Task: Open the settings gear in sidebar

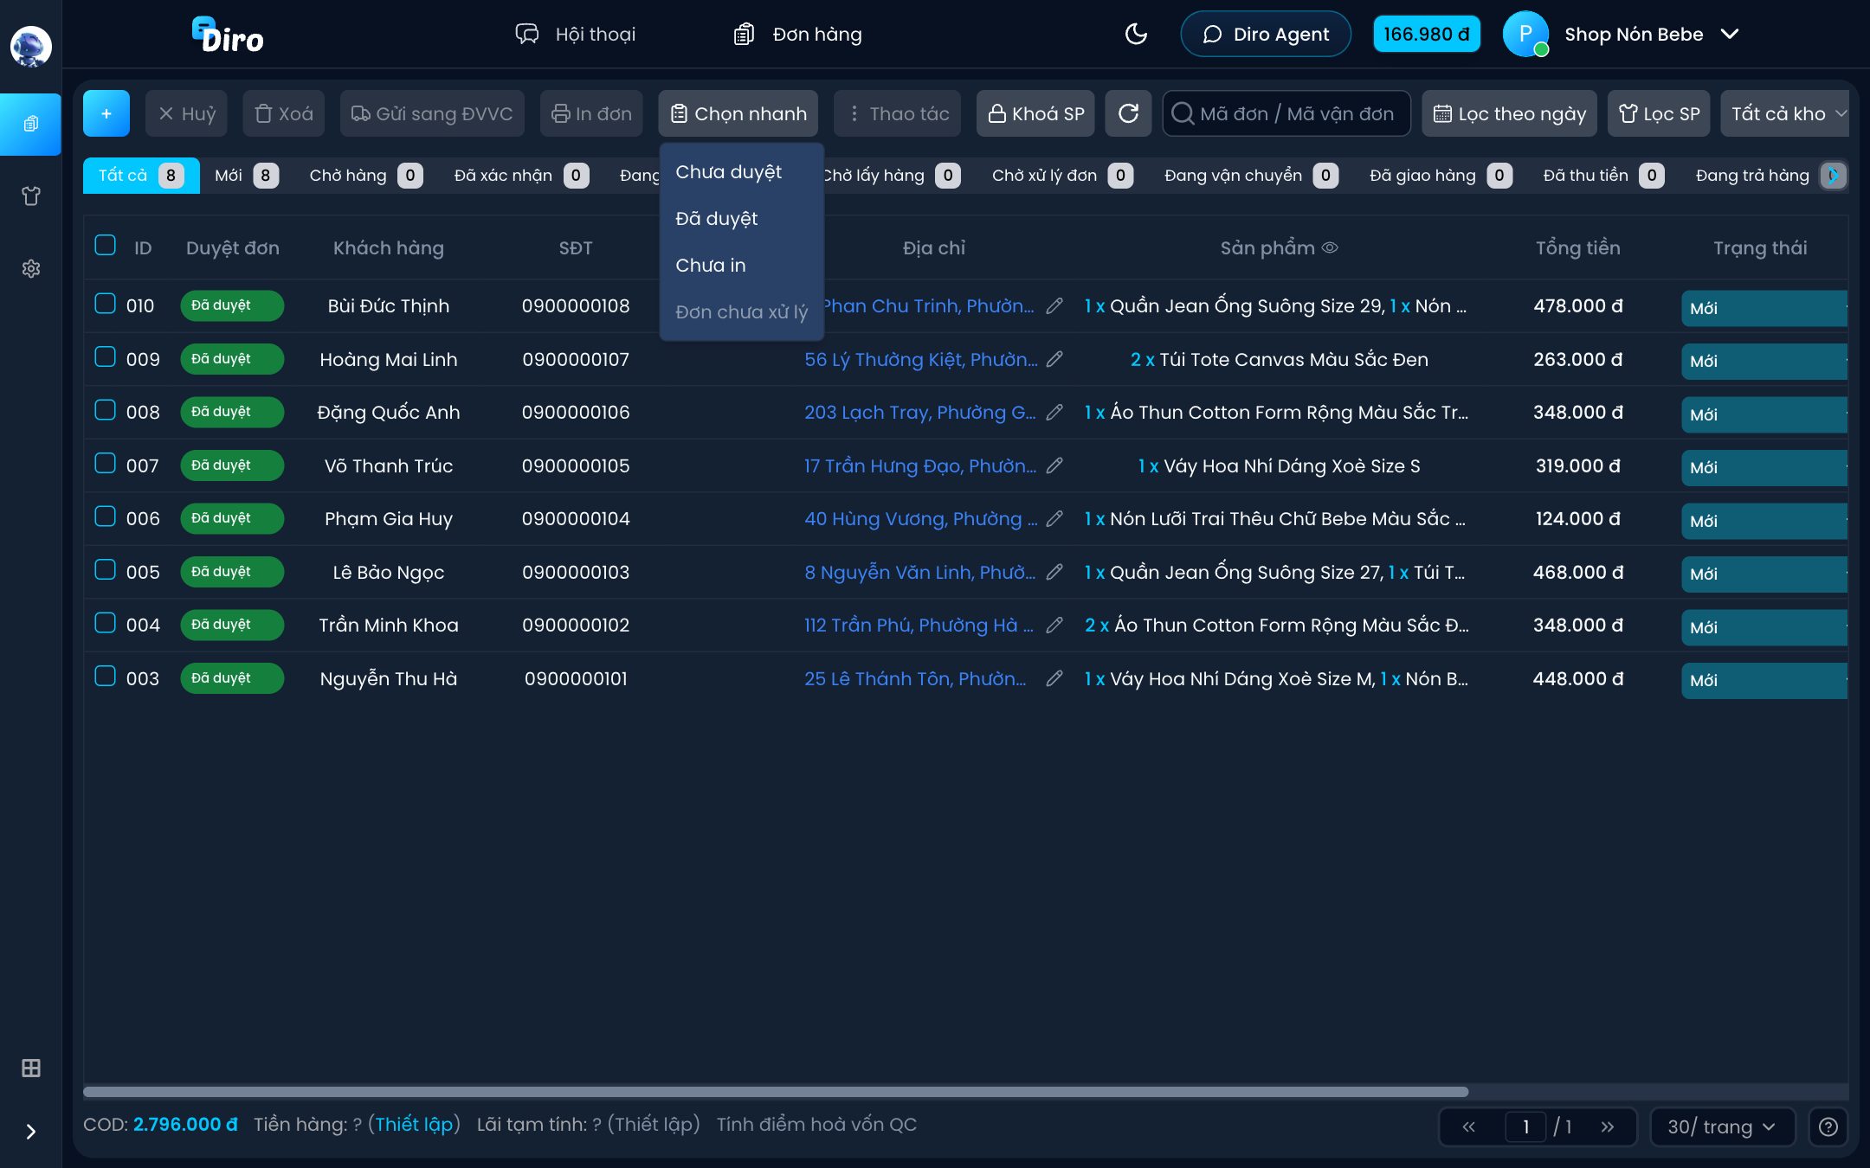Action: coord(30,269)
